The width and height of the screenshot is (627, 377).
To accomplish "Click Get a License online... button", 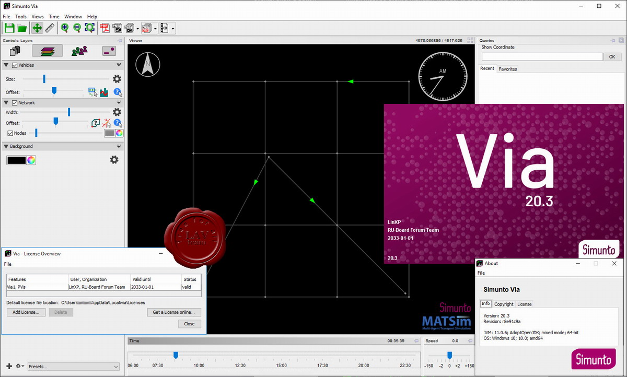I will [x=174, y=312].
